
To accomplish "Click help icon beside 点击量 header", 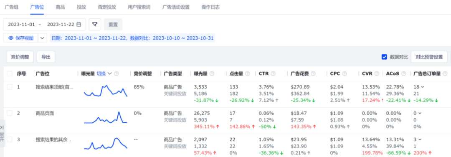I will tap(247, 73).
